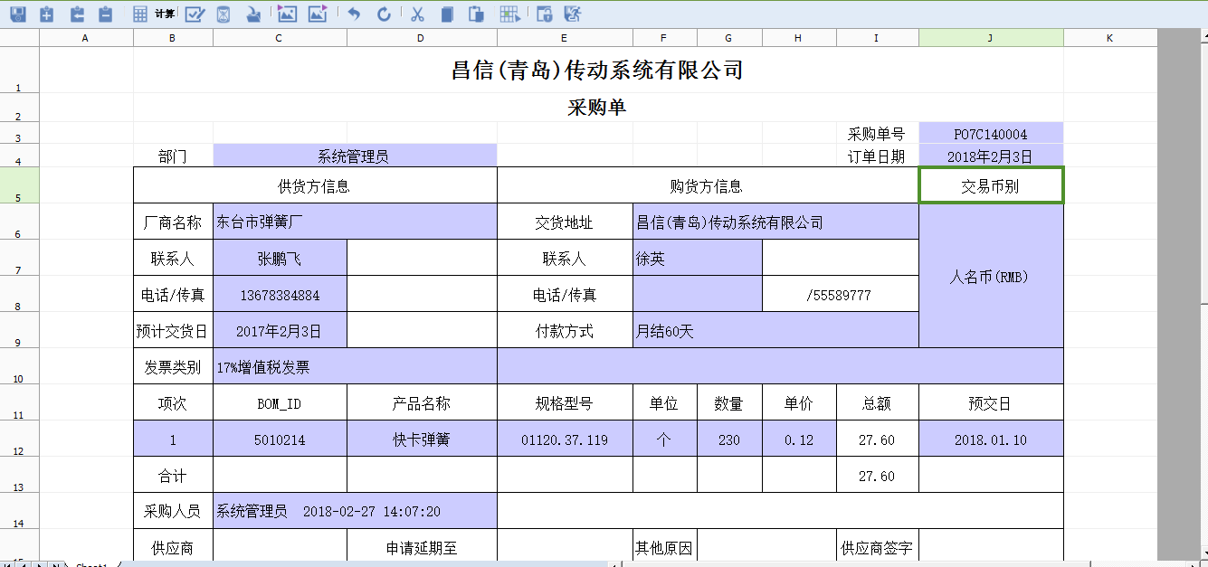Click the Save floppy disk icon
Viewport: 1208px width, 567px height.
(17, 14)
